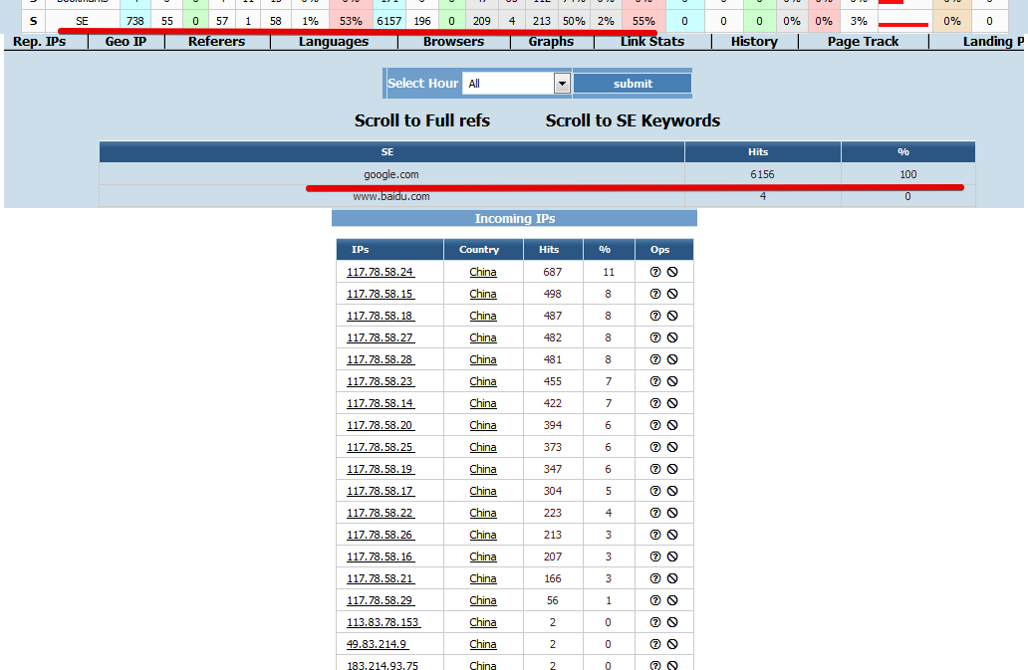The height and width of the screenshot is (670, 1028).
Task: Click the question-mark lookup icon for 117.78.58.15
Action: point(655,294)
